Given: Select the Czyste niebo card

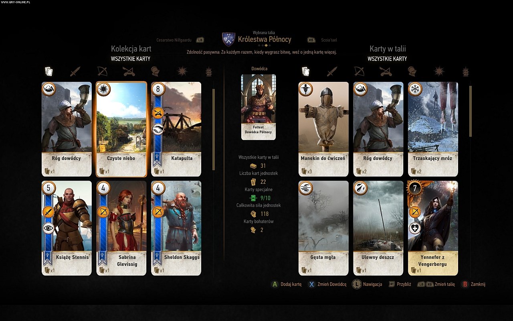Looking at the screenshot, I should point(121,129).
